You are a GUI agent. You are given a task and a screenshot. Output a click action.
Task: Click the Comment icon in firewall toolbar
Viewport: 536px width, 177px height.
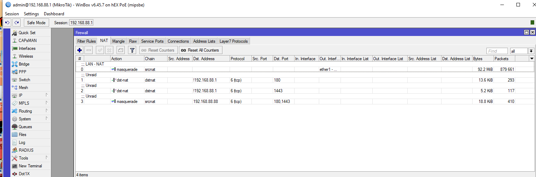(121, 50)
